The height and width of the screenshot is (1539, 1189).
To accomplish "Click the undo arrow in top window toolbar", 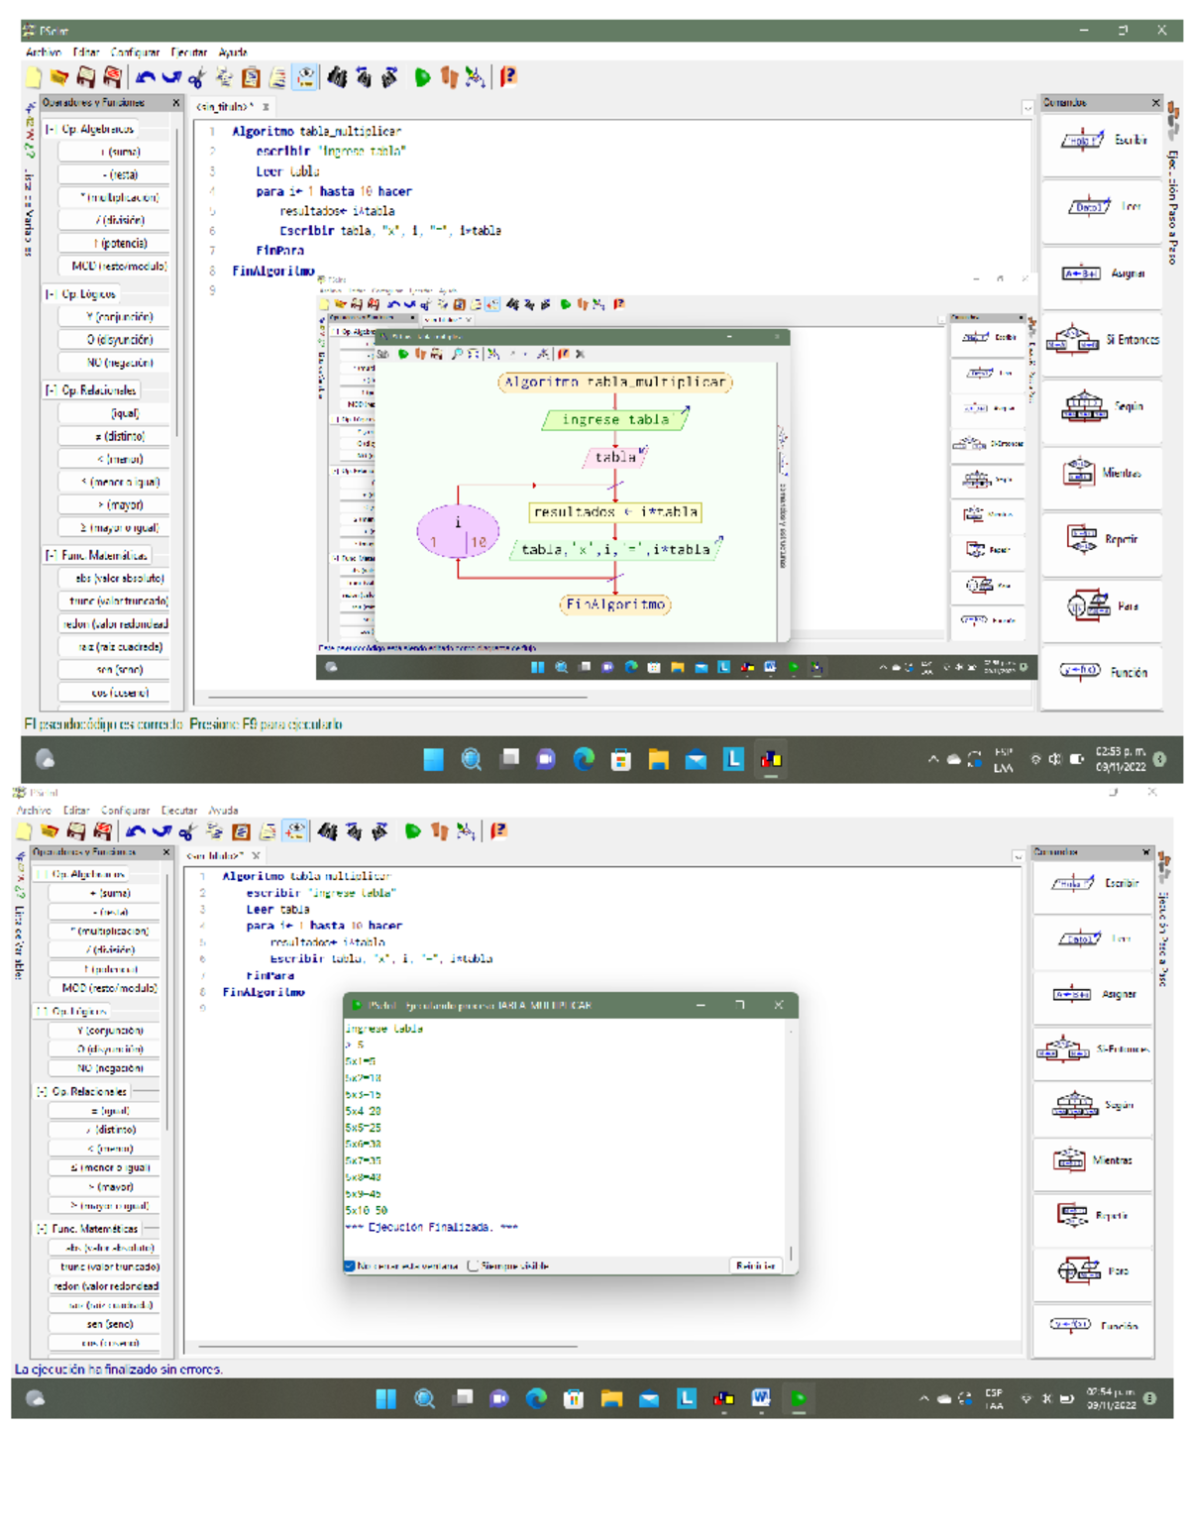I will (146, 77).
